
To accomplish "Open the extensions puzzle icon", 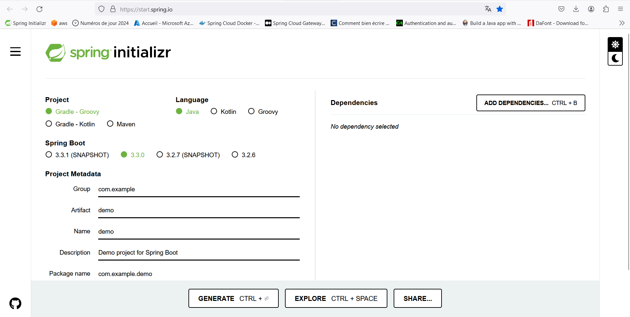I will [x=606, y=9].
